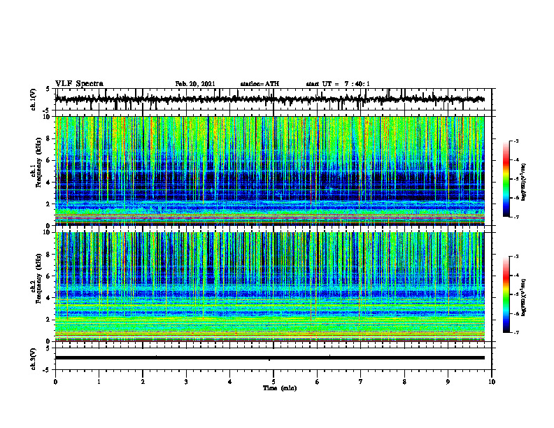Click the time axis tick label "7"
554x428 pixels.
click(361, 382)
